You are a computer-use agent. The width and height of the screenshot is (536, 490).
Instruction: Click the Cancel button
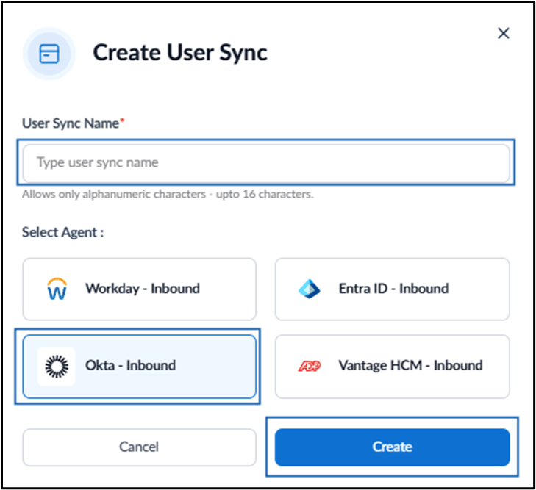139,447
